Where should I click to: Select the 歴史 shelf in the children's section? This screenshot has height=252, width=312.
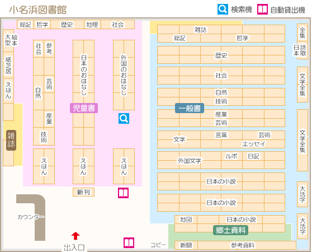[x=67, y=25]
